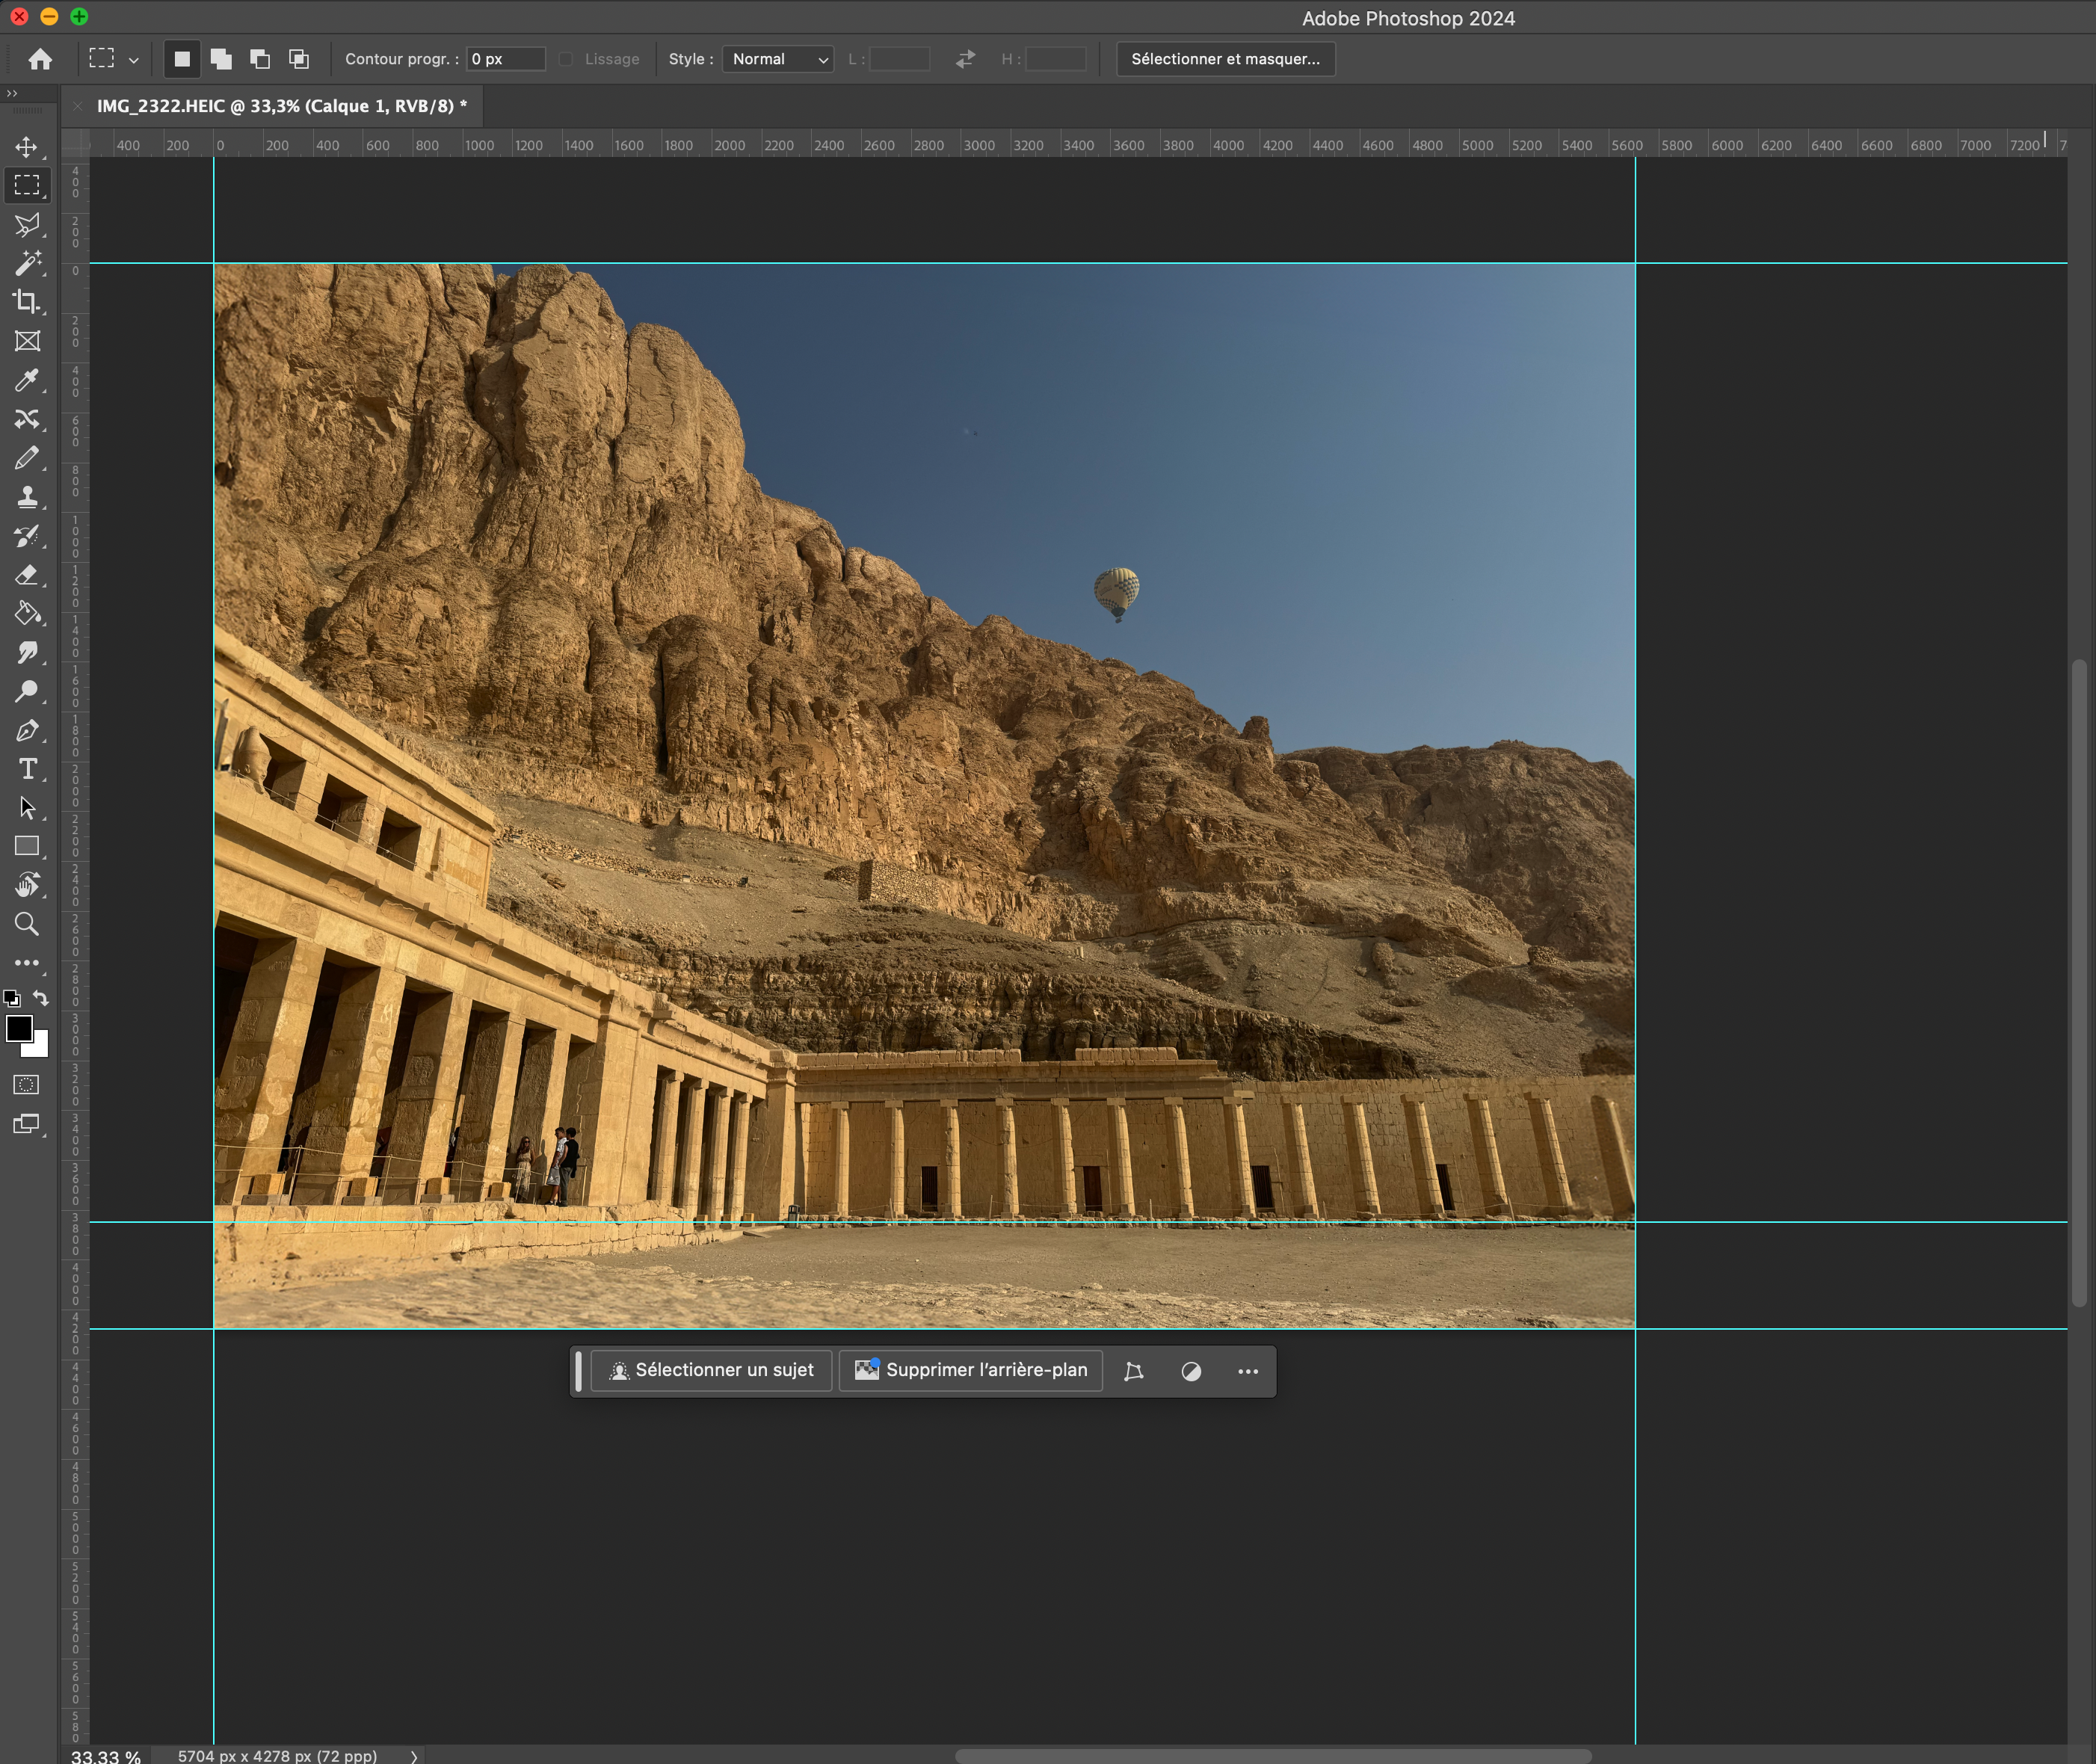2096x1764 pixels.
Task: Select the Eraser tool
Action: click(27, 575)
